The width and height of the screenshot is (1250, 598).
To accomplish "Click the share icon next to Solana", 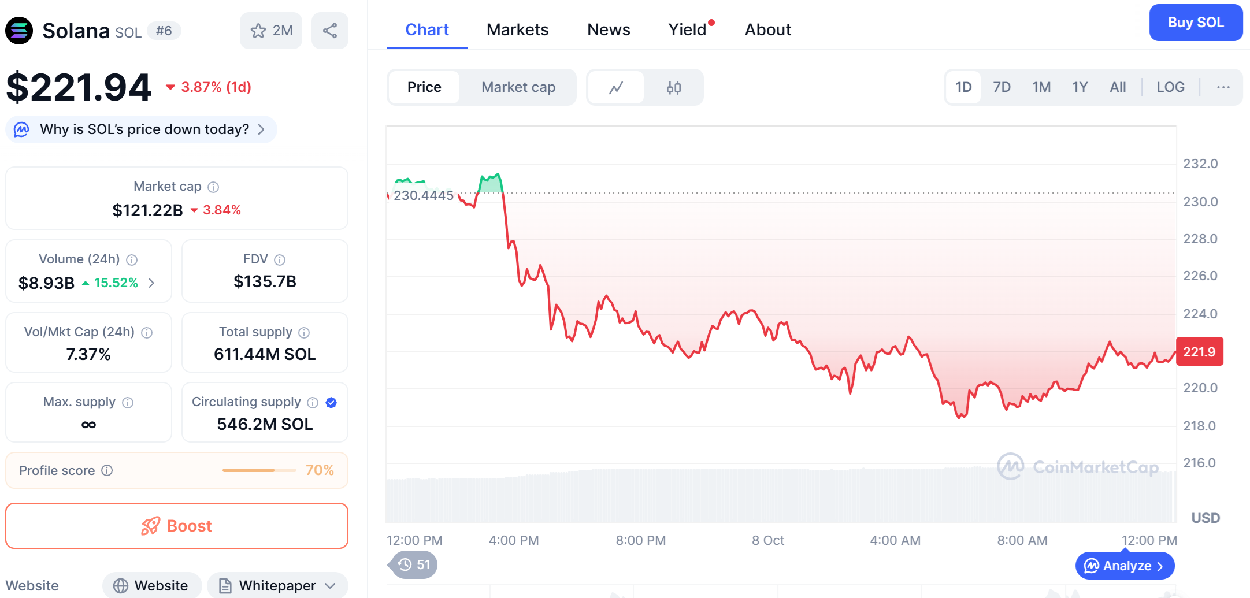I will click(329, 31).
